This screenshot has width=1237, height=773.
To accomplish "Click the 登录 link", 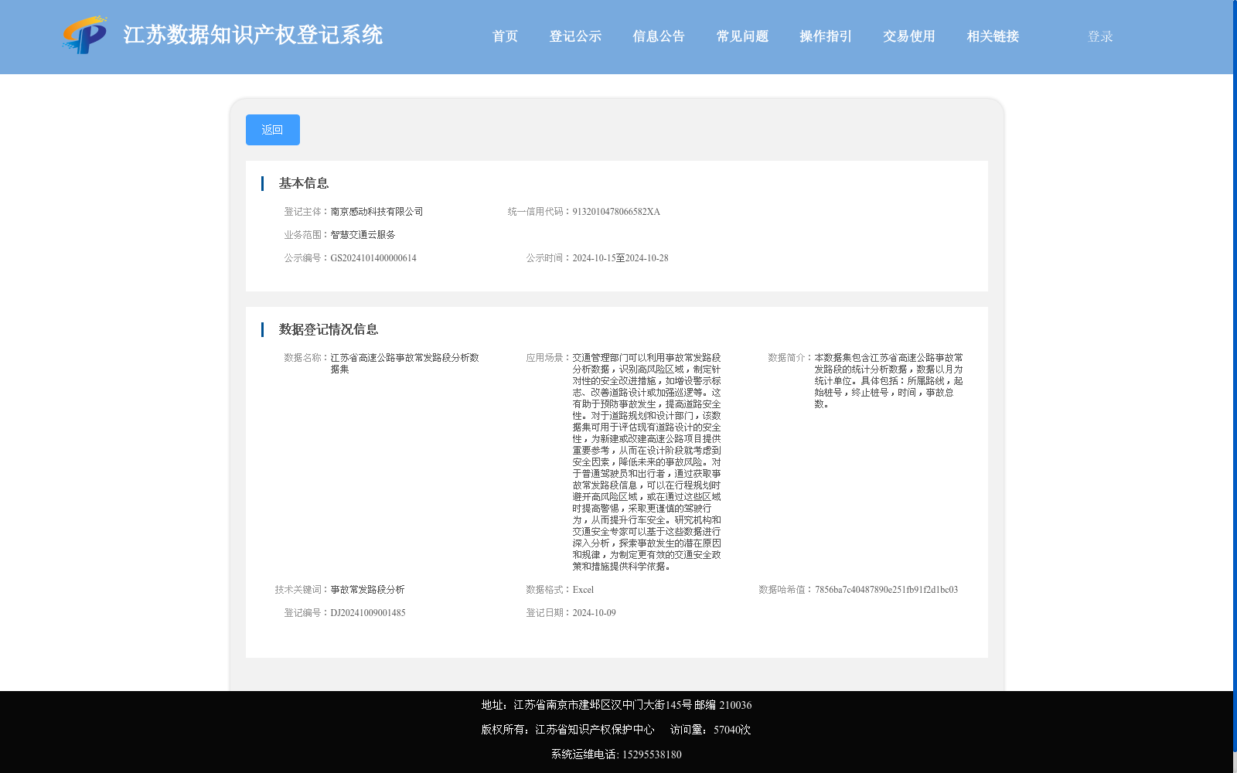I will (x=1099, y=36).
